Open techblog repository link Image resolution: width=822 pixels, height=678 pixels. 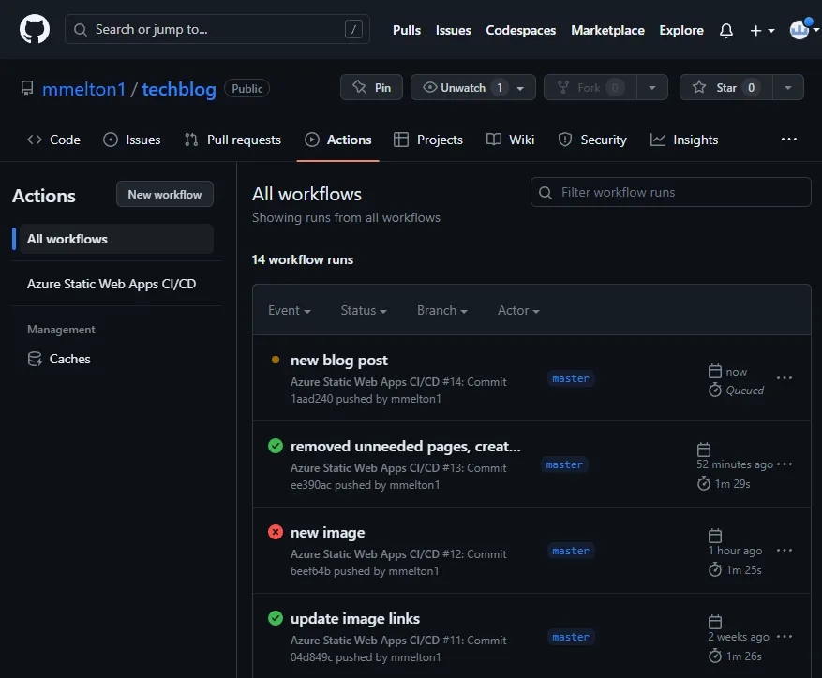coord(179,89)
